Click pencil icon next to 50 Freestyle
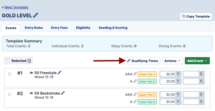This screenshot has width=215, height=111. click(x=59, y=73)
